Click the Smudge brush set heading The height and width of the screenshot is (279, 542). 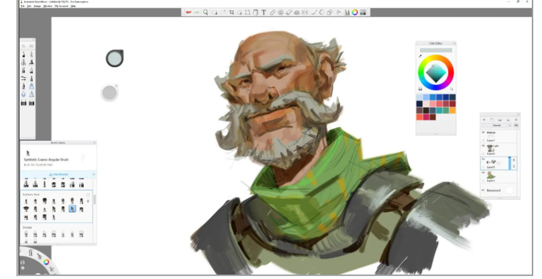pyautogui.click(x=27, y=228)
